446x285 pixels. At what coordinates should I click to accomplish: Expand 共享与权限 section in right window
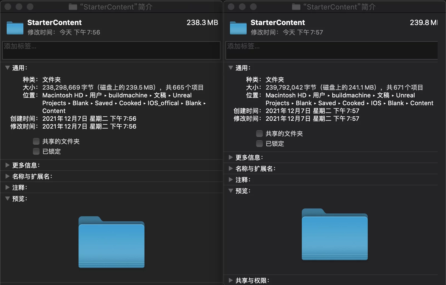pos(231,280)
